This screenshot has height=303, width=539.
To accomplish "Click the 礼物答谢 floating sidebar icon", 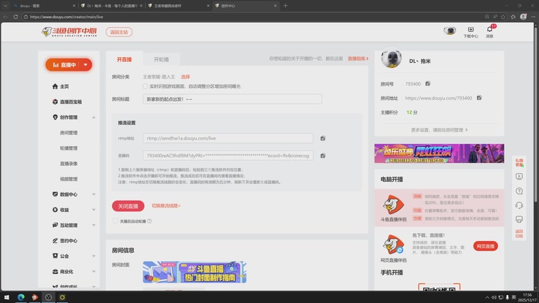I will (519, 162).
